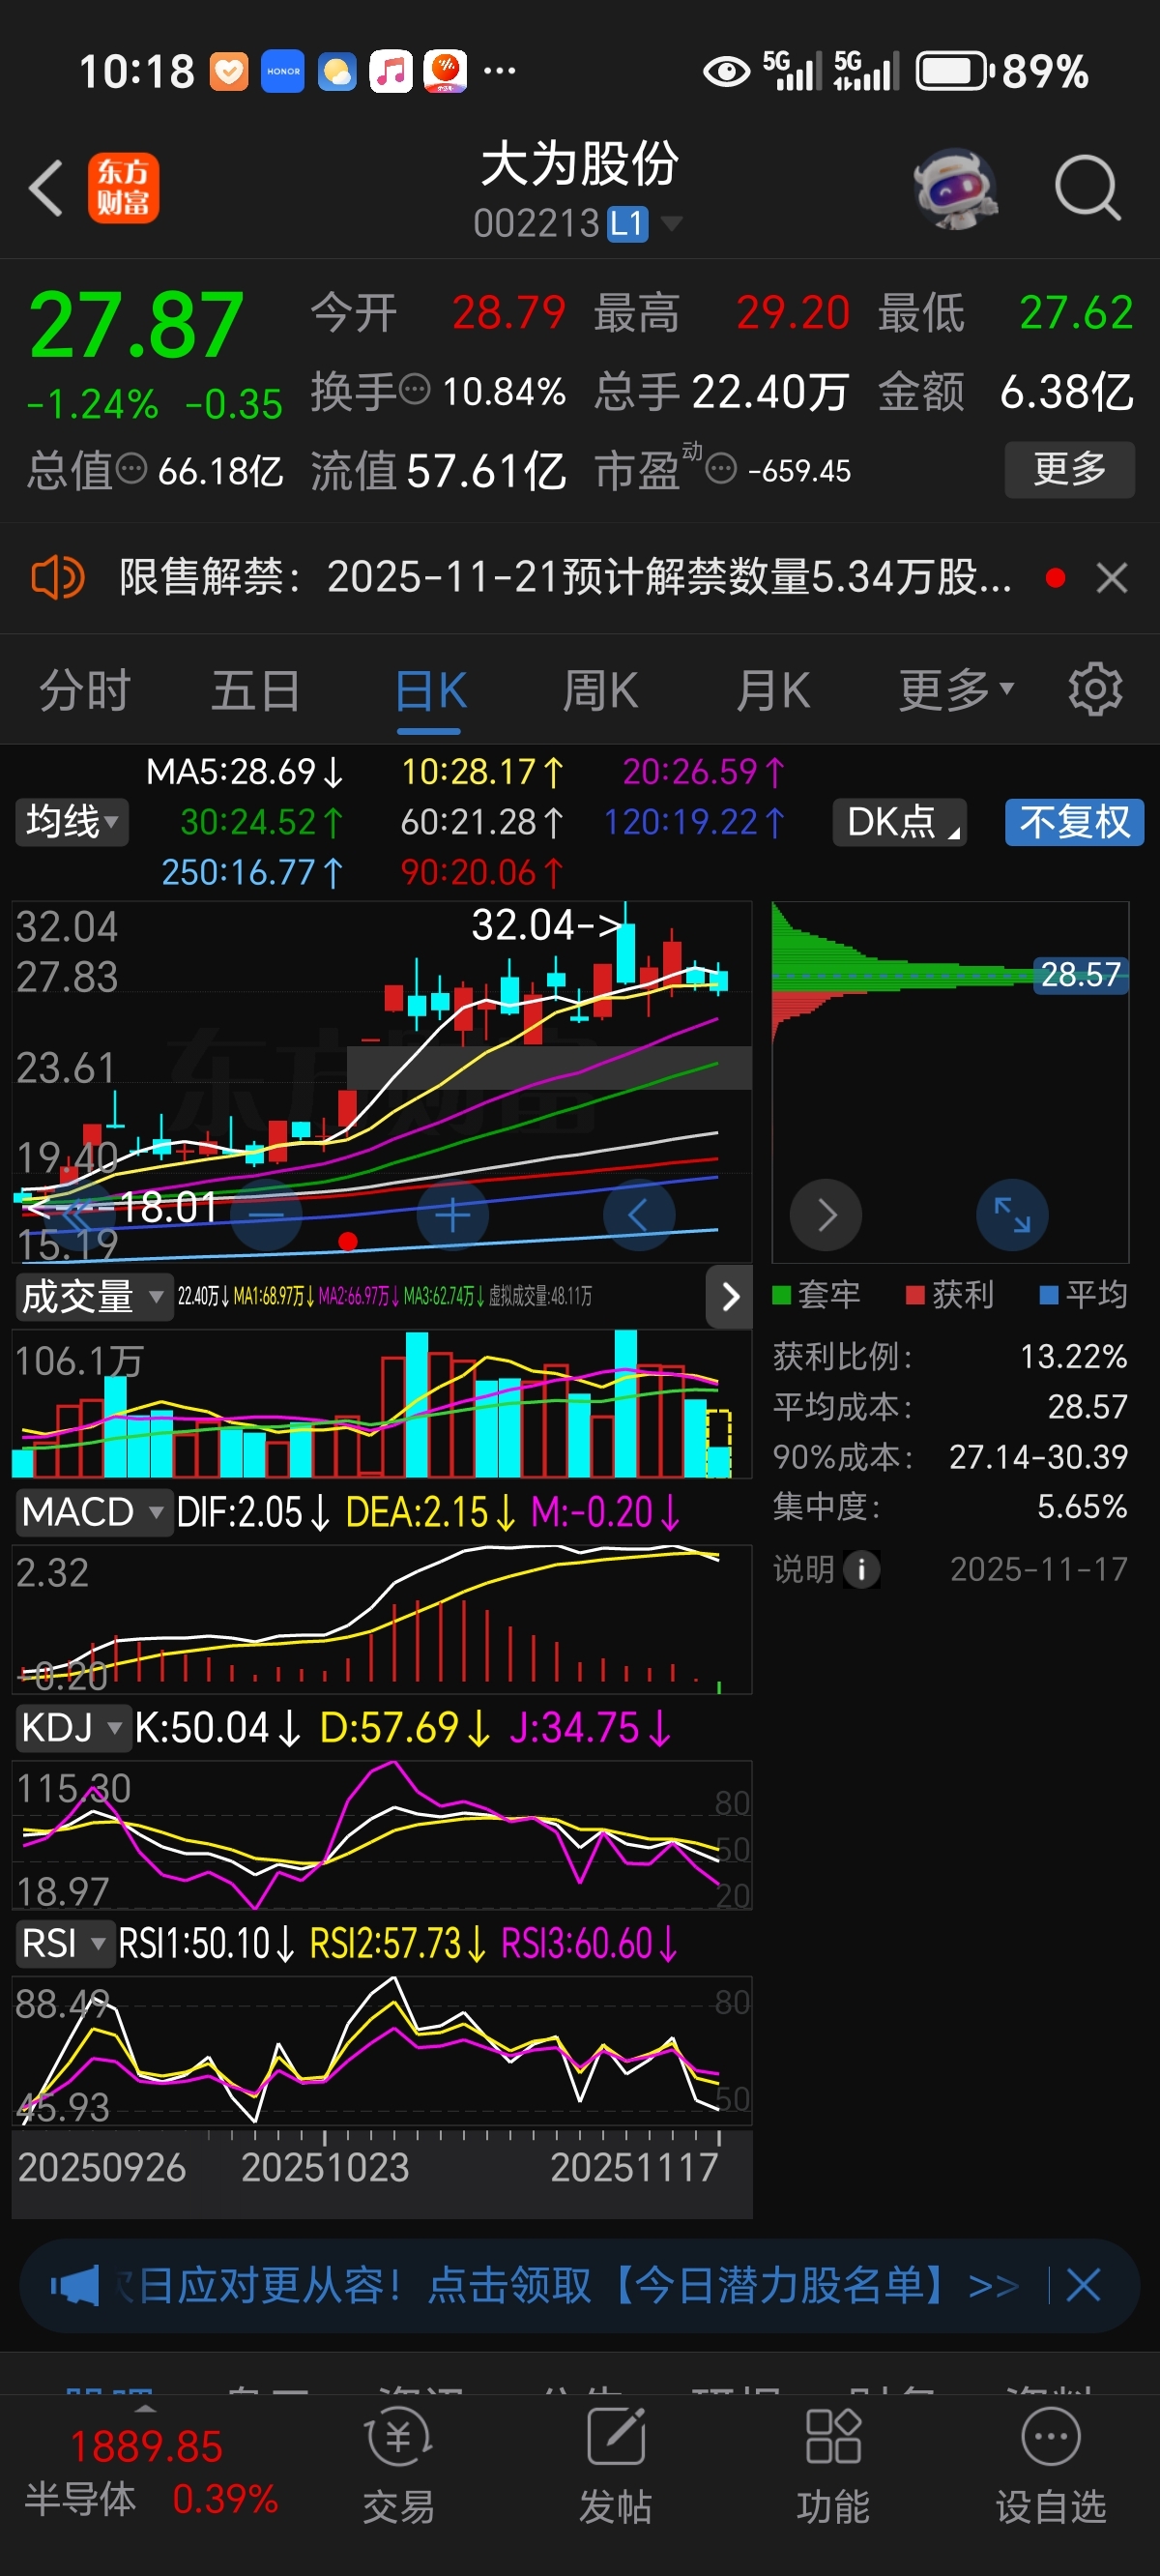The height and width of the screenshot is (2576, 1160).
Task: Tap the 获利 red legend swatch
Action: pos(914,1295)
